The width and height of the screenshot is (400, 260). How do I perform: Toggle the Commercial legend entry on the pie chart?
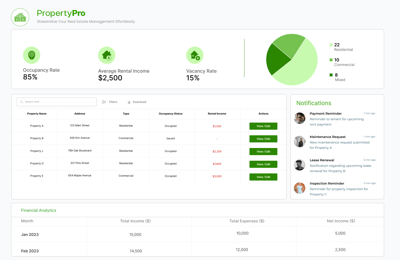coord(342,62)
